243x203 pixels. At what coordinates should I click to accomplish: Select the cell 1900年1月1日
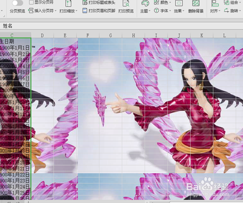coord(15,48)
